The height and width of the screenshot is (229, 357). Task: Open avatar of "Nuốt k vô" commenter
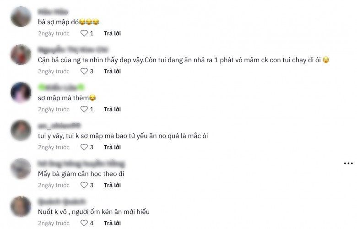coord(21,207)
